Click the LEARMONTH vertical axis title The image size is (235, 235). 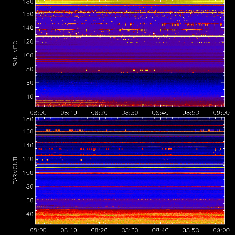click(x=15, y=171)
